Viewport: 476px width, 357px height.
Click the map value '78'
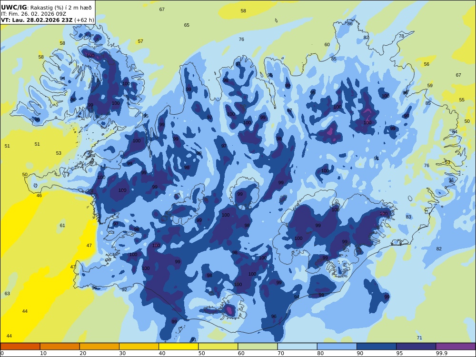point(401,36)
